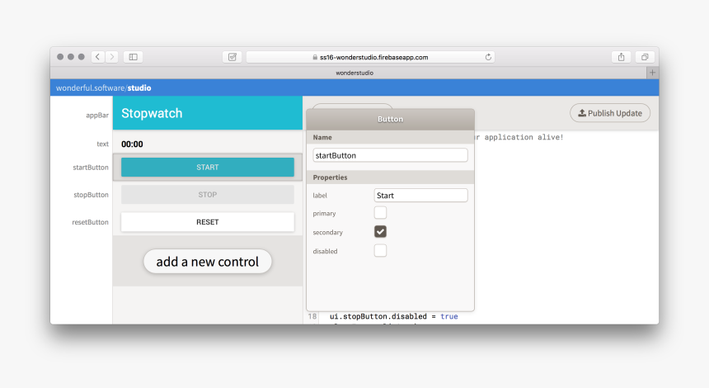Show all tabs with the tab overview icon
The height and width of the screenshot is (388, 709).
pyautogui.click(x=645, y=57)
